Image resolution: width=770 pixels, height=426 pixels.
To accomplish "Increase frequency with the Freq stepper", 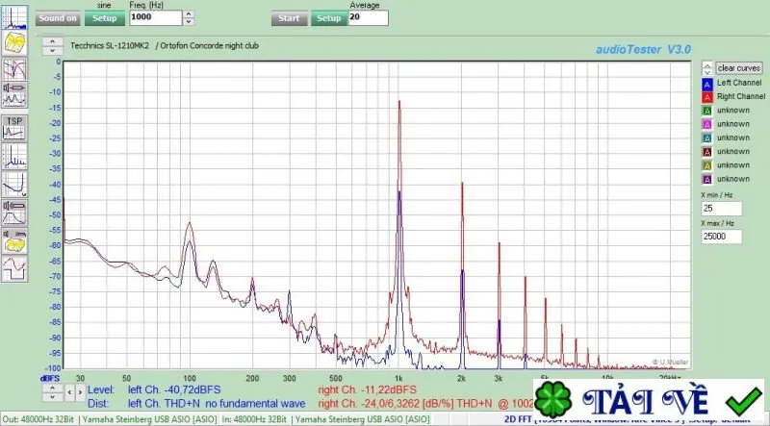I will [189, 14].
